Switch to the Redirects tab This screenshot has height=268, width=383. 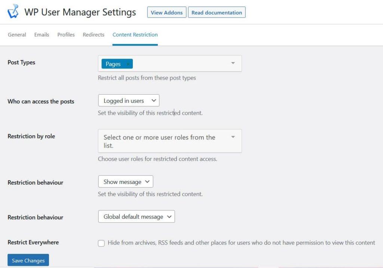(94, 35)
